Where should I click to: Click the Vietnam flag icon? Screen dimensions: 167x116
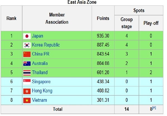coord(27,100)
